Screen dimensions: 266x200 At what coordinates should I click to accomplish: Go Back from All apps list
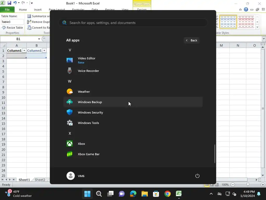(x=191, y=40)
